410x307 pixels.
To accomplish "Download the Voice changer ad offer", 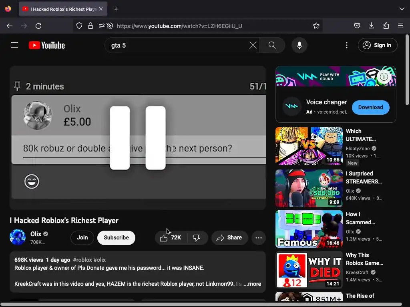I will point(370,107).
